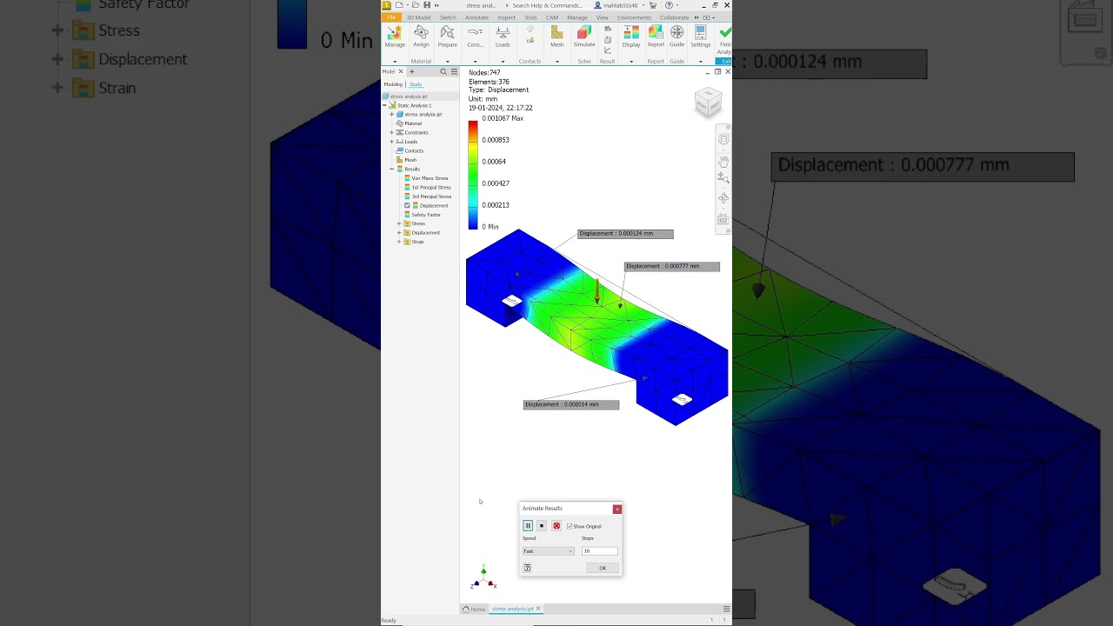Expand the Strain results folder
This screenshot has height=626, width=1113.
399,242
